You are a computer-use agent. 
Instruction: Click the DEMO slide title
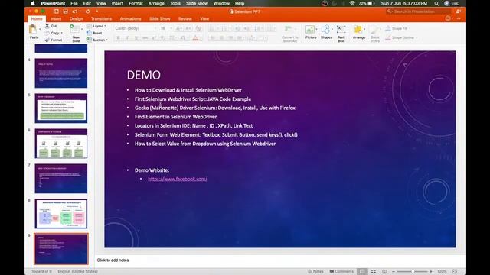click(144, 75)
